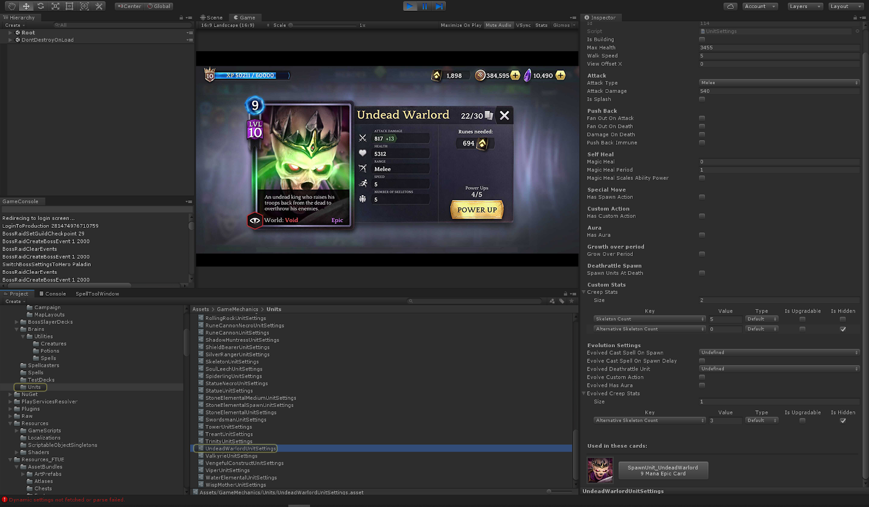The width and height of the screenshot is (869, 507).
Task: Select the Inspector tab
Action: coord(600,18)
